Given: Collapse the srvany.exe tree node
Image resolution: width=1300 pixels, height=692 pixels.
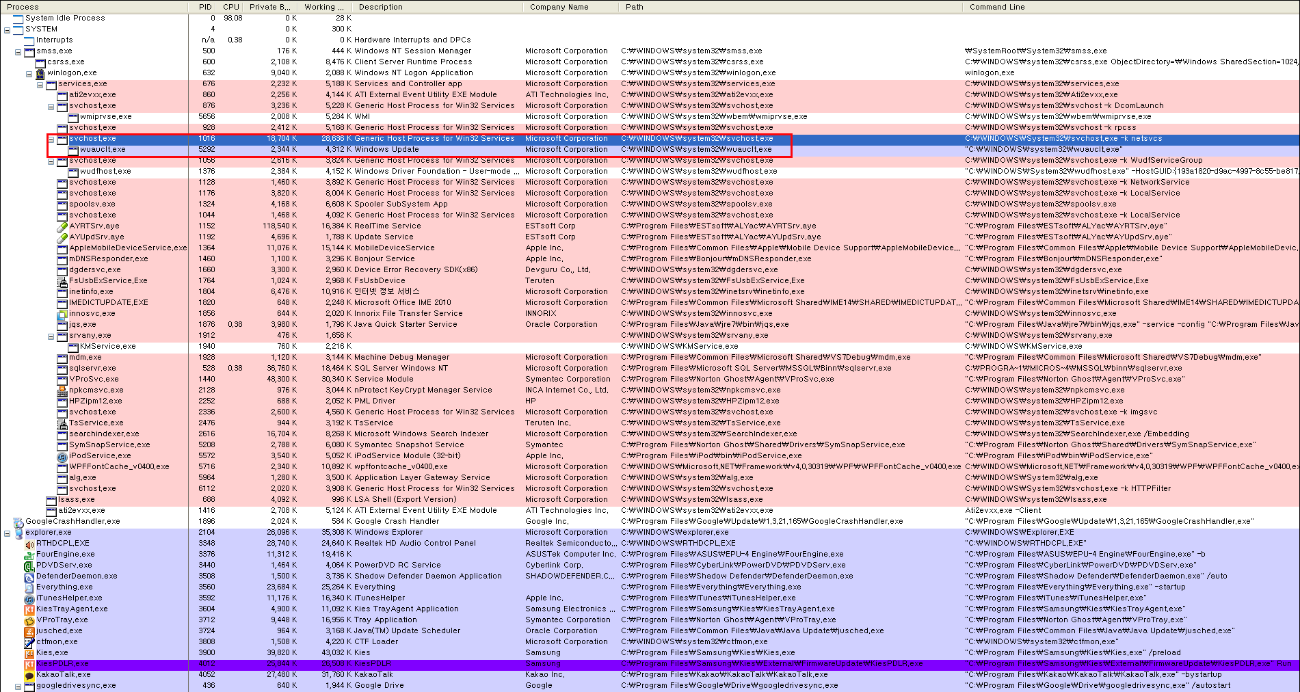Looking at the screenshot, I should (51, 336).
